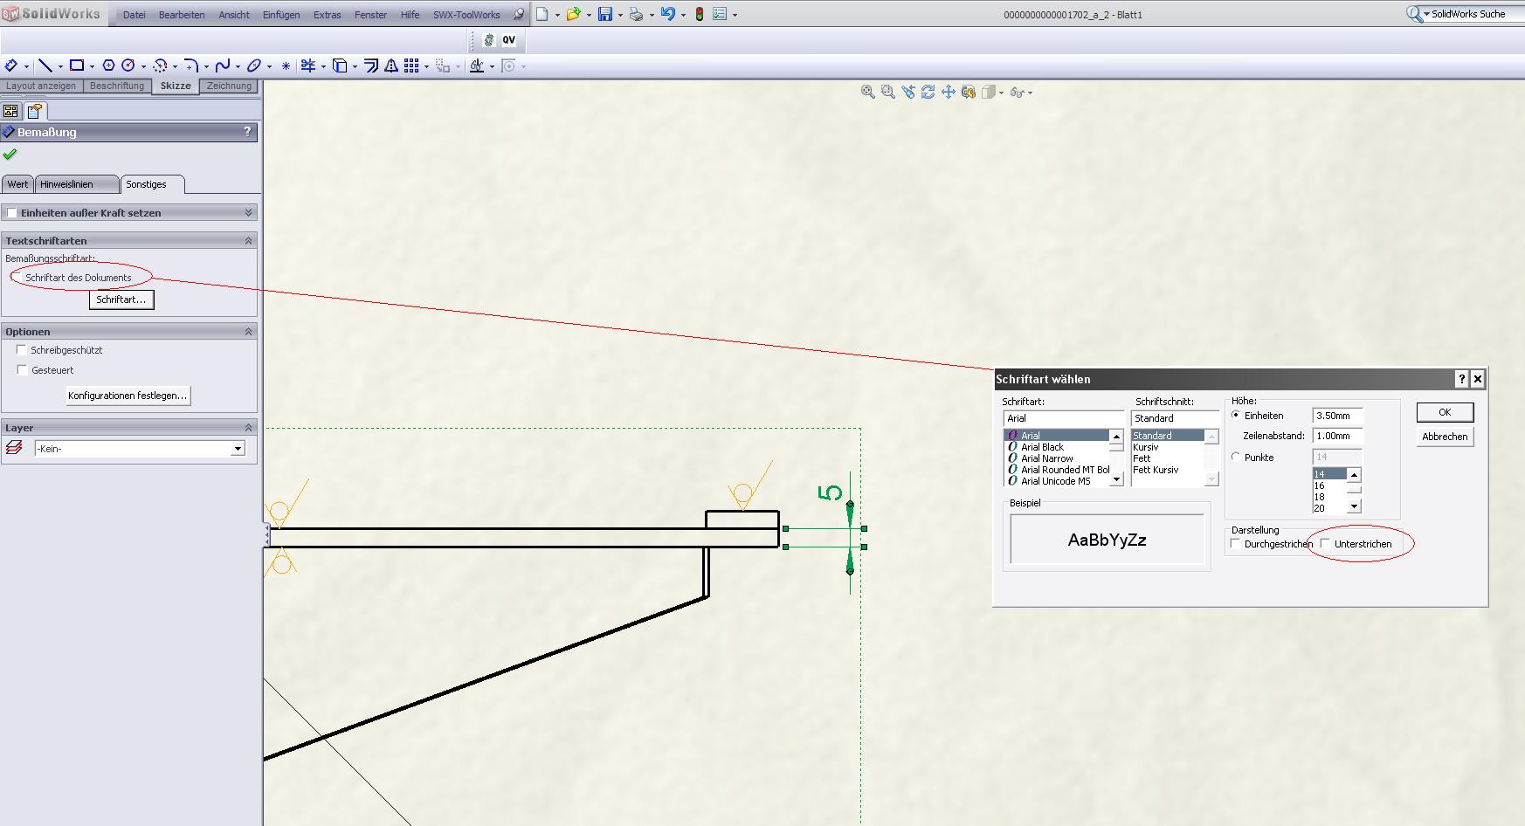The width and height of the screenshot is (1525, 826).
Task: Click the New document icon
Action: [542, 14]
